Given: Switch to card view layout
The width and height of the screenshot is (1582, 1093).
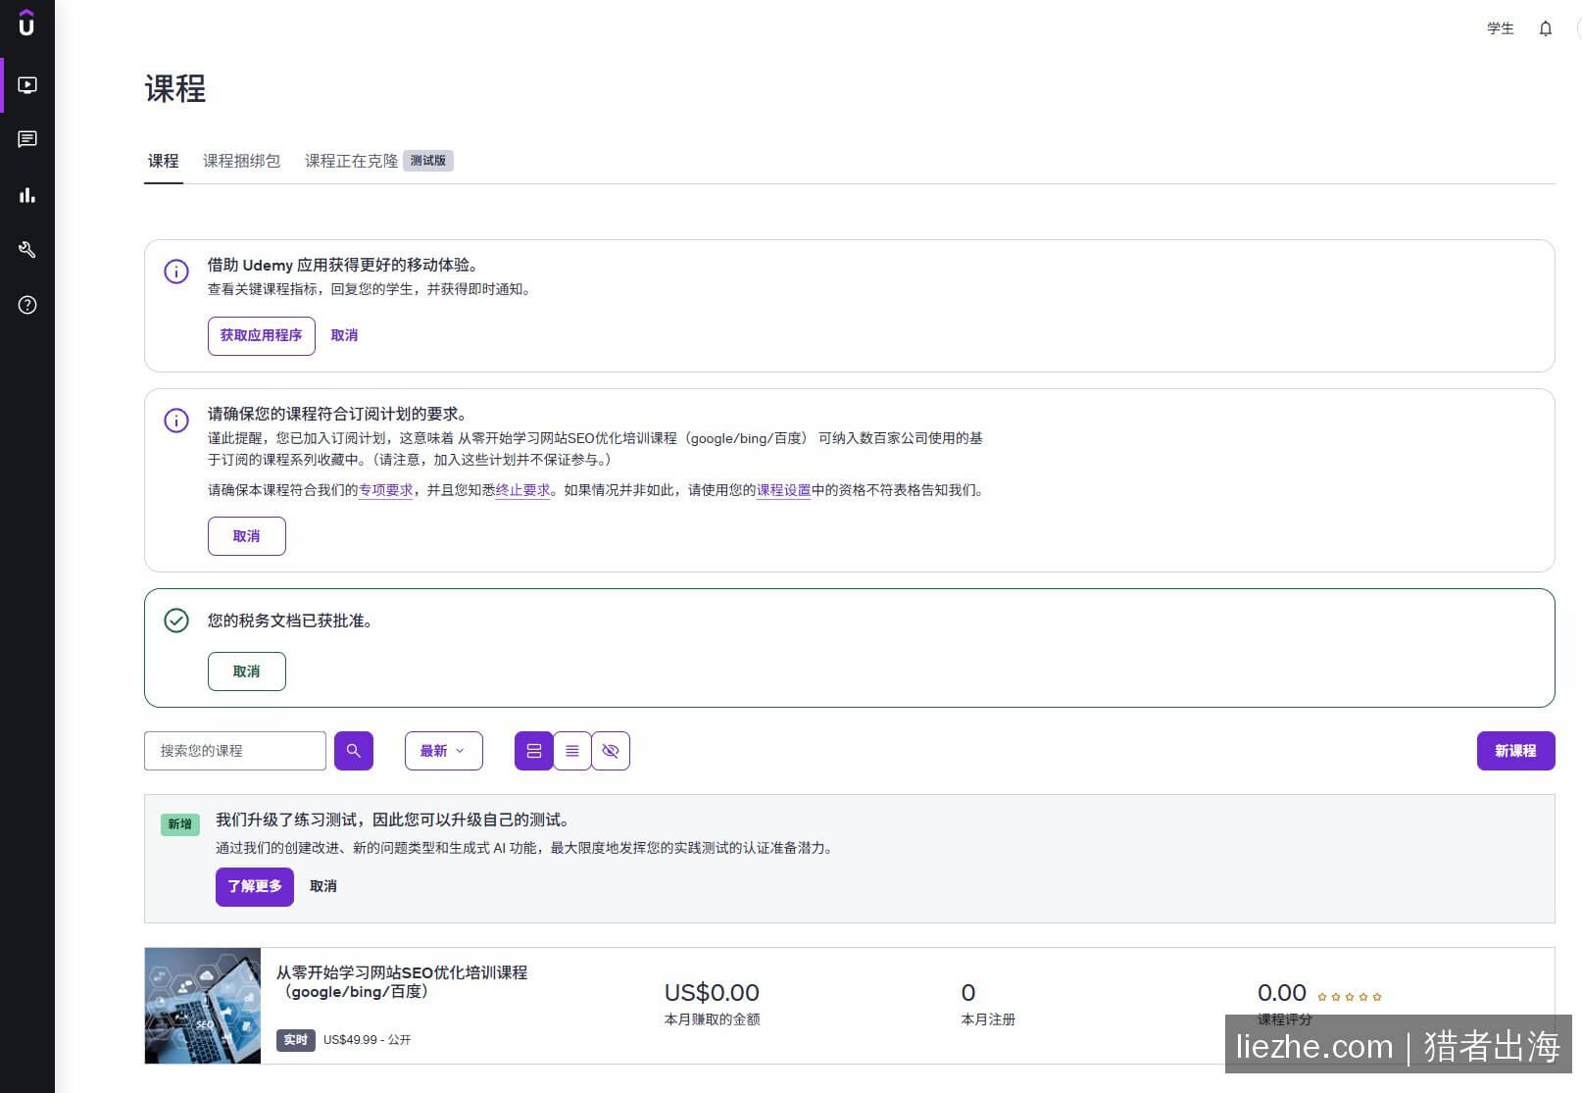Looking at the screenshot, I should [x=534, y=751].
